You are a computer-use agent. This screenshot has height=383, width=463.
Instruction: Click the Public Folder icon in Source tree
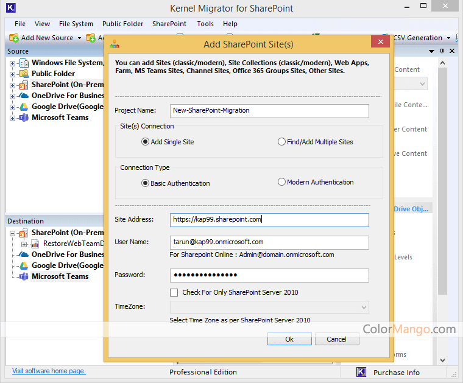tap(24, 74)
